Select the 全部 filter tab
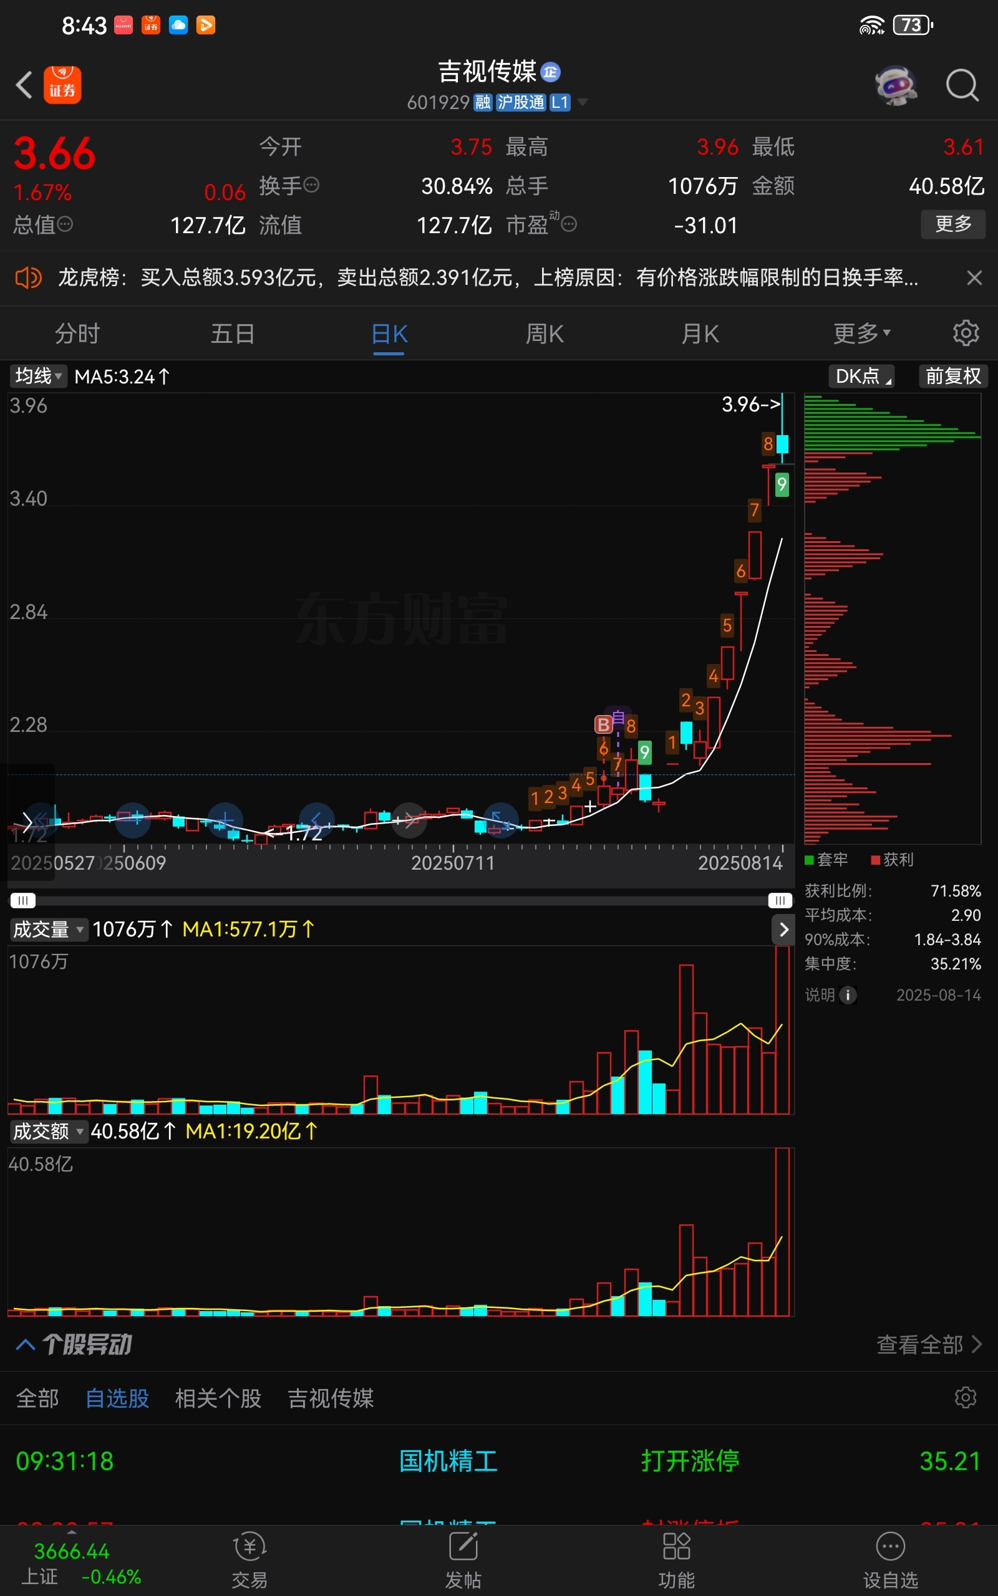 (x=37, y=1398)
